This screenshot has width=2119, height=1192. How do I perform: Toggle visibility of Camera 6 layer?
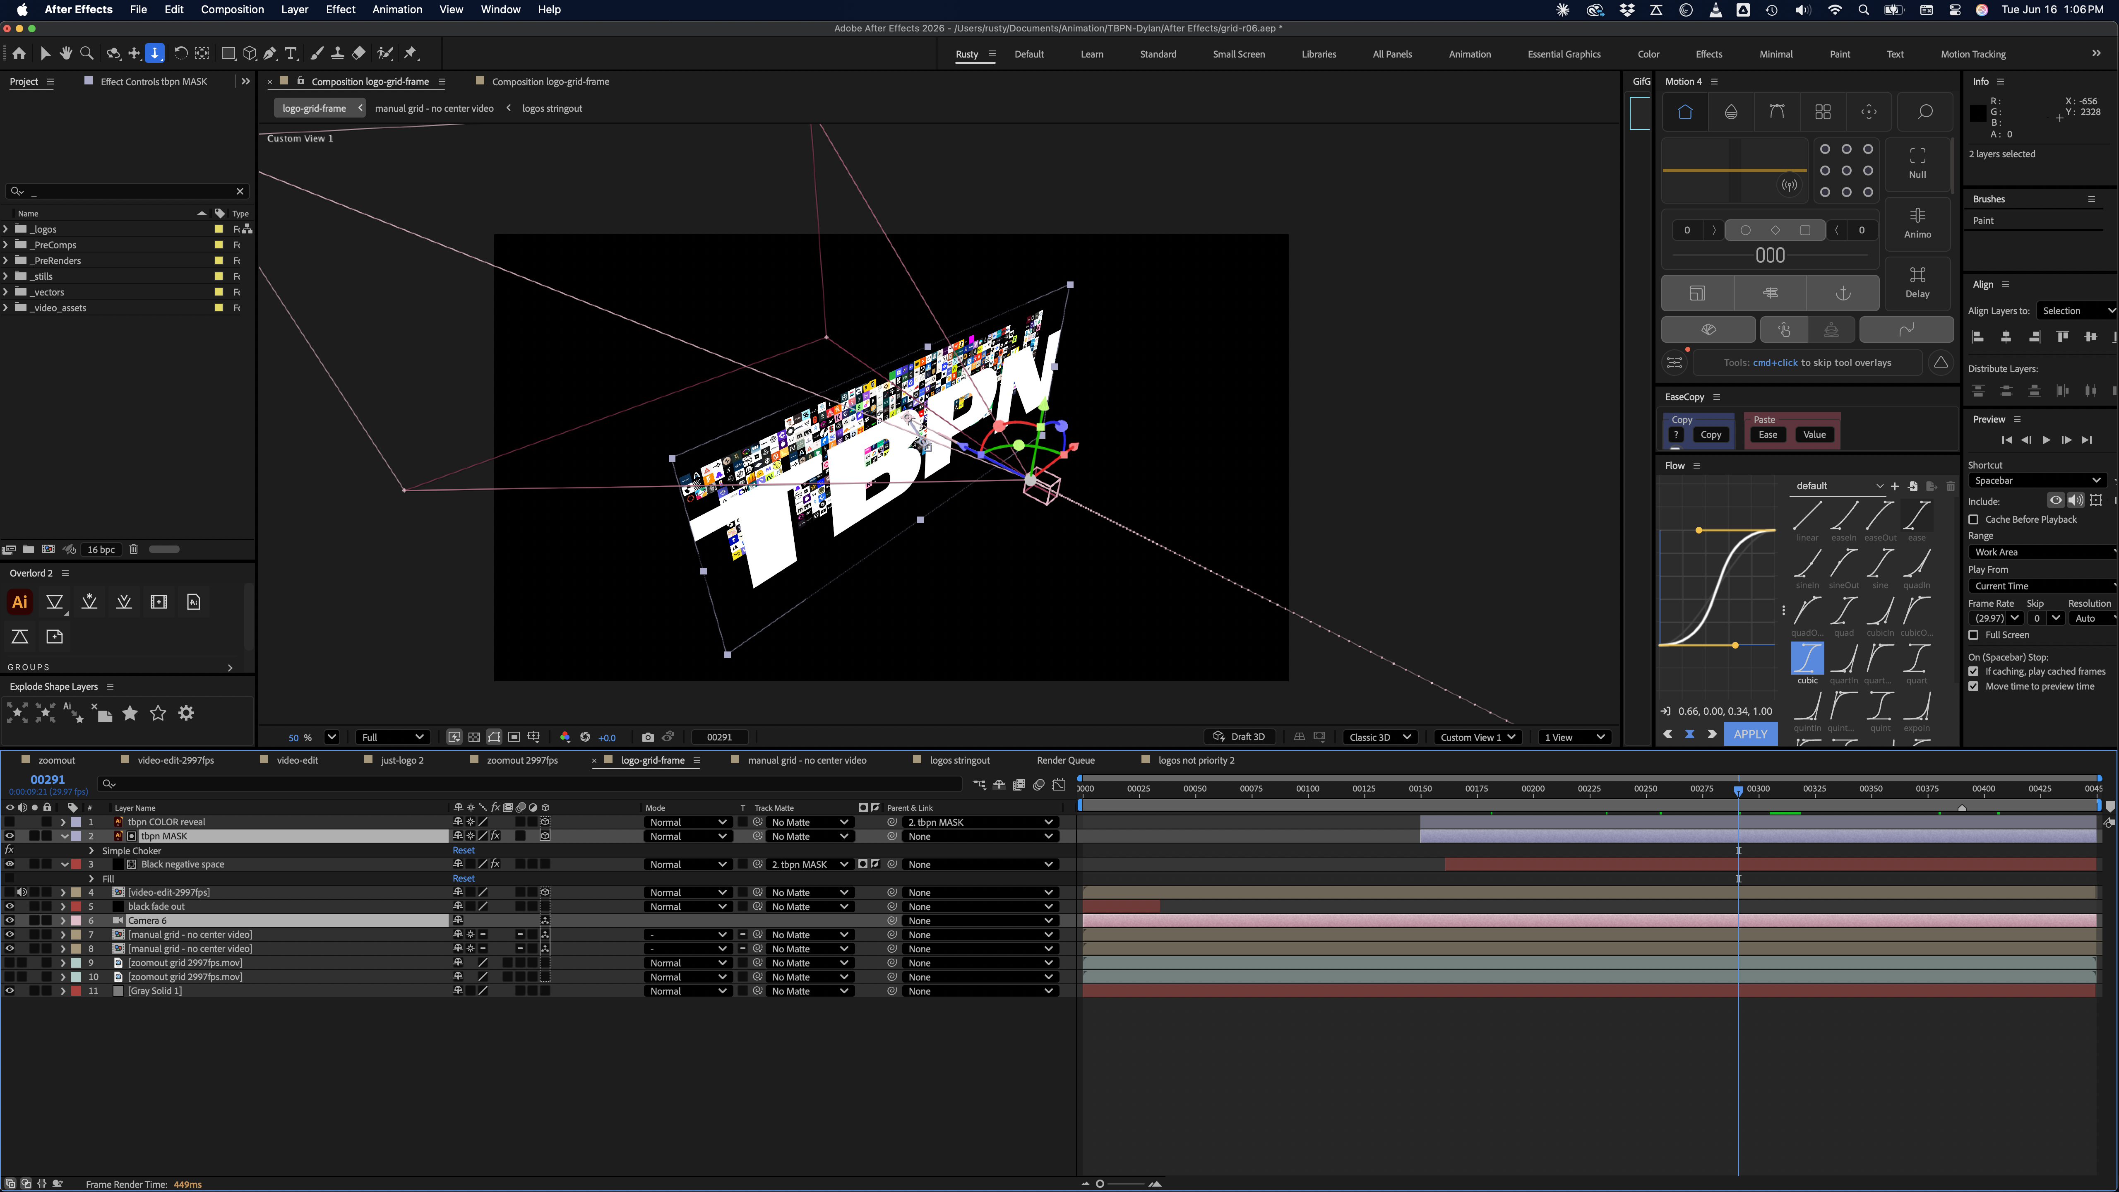pyautogui.click(x=10, y=920)
